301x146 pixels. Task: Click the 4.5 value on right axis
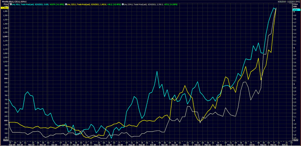coord(295,30)
